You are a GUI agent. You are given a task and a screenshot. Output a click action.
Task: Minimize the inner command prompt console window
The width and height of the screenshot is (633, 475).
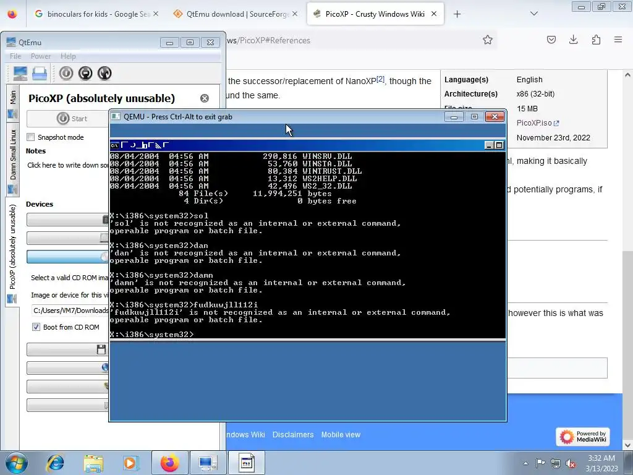(x=489, y=145)
